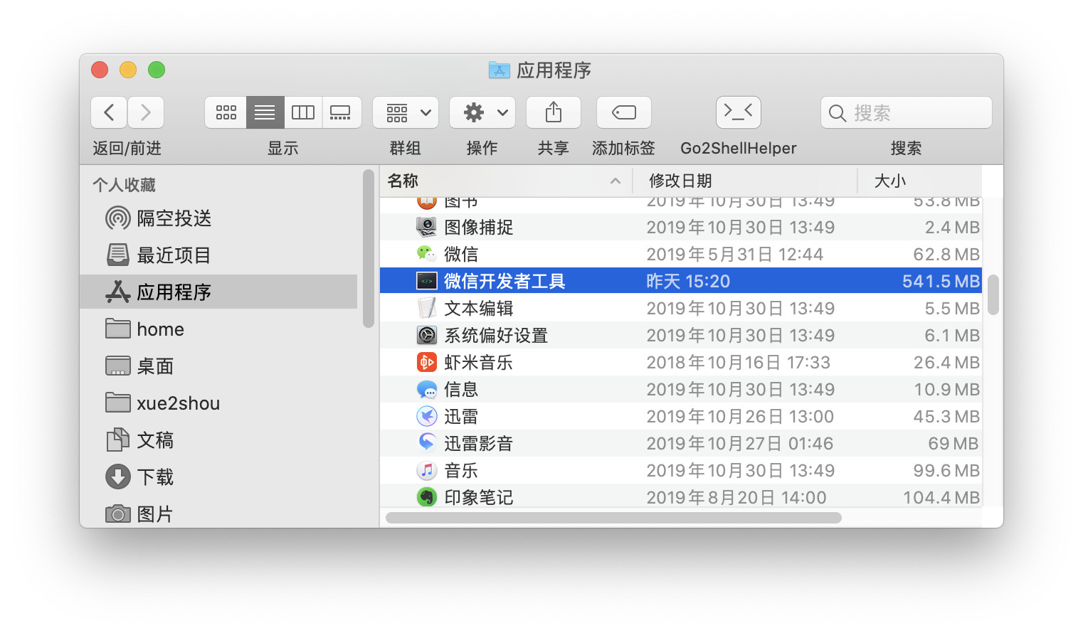The width and height of the screenshot is (1083, 633).
Task: Click the magnifier icon in search
Action: [x=838, y=113]
